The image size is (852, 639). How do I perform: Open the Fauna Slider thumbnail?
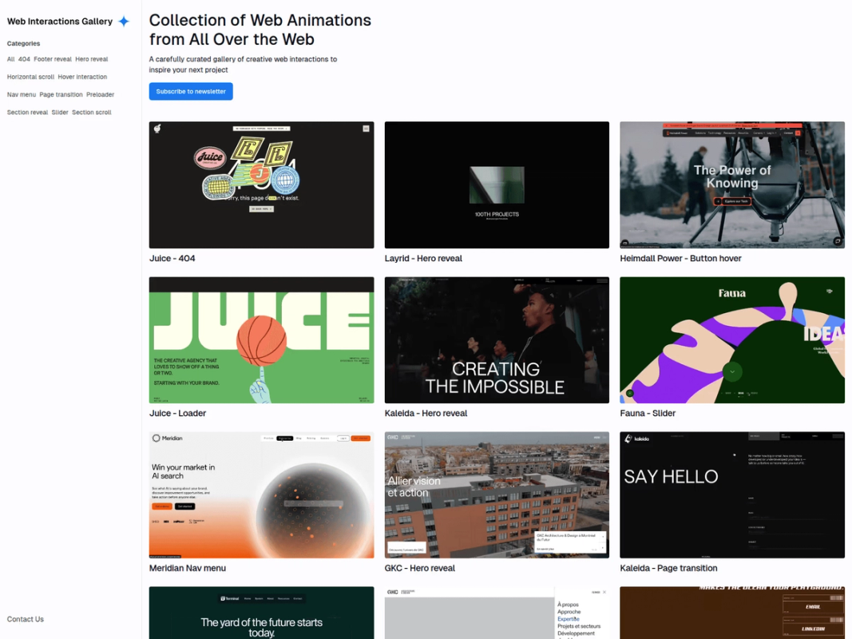pos(732,340)
